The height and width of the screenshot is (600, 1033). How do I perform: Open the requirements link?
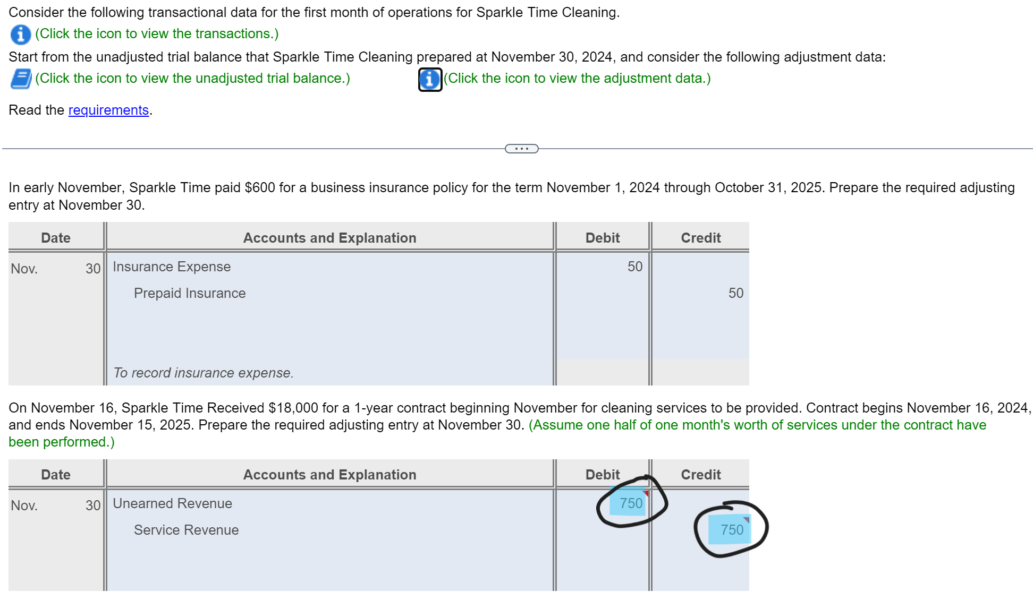tap(108, 110)
